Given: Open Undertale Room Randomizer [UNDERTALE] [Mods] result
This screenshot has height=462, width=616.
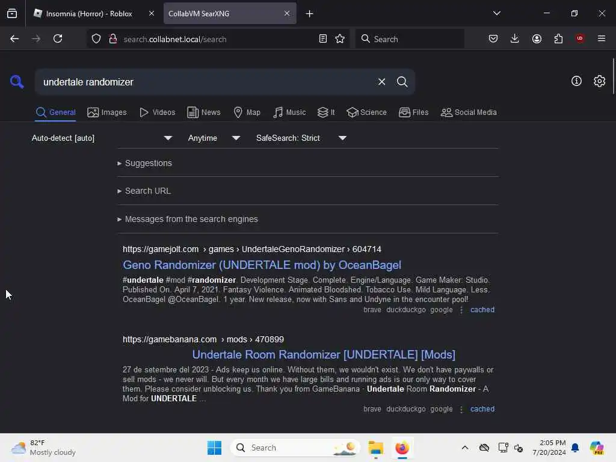Looking at the screenshot, I should 324,355.
